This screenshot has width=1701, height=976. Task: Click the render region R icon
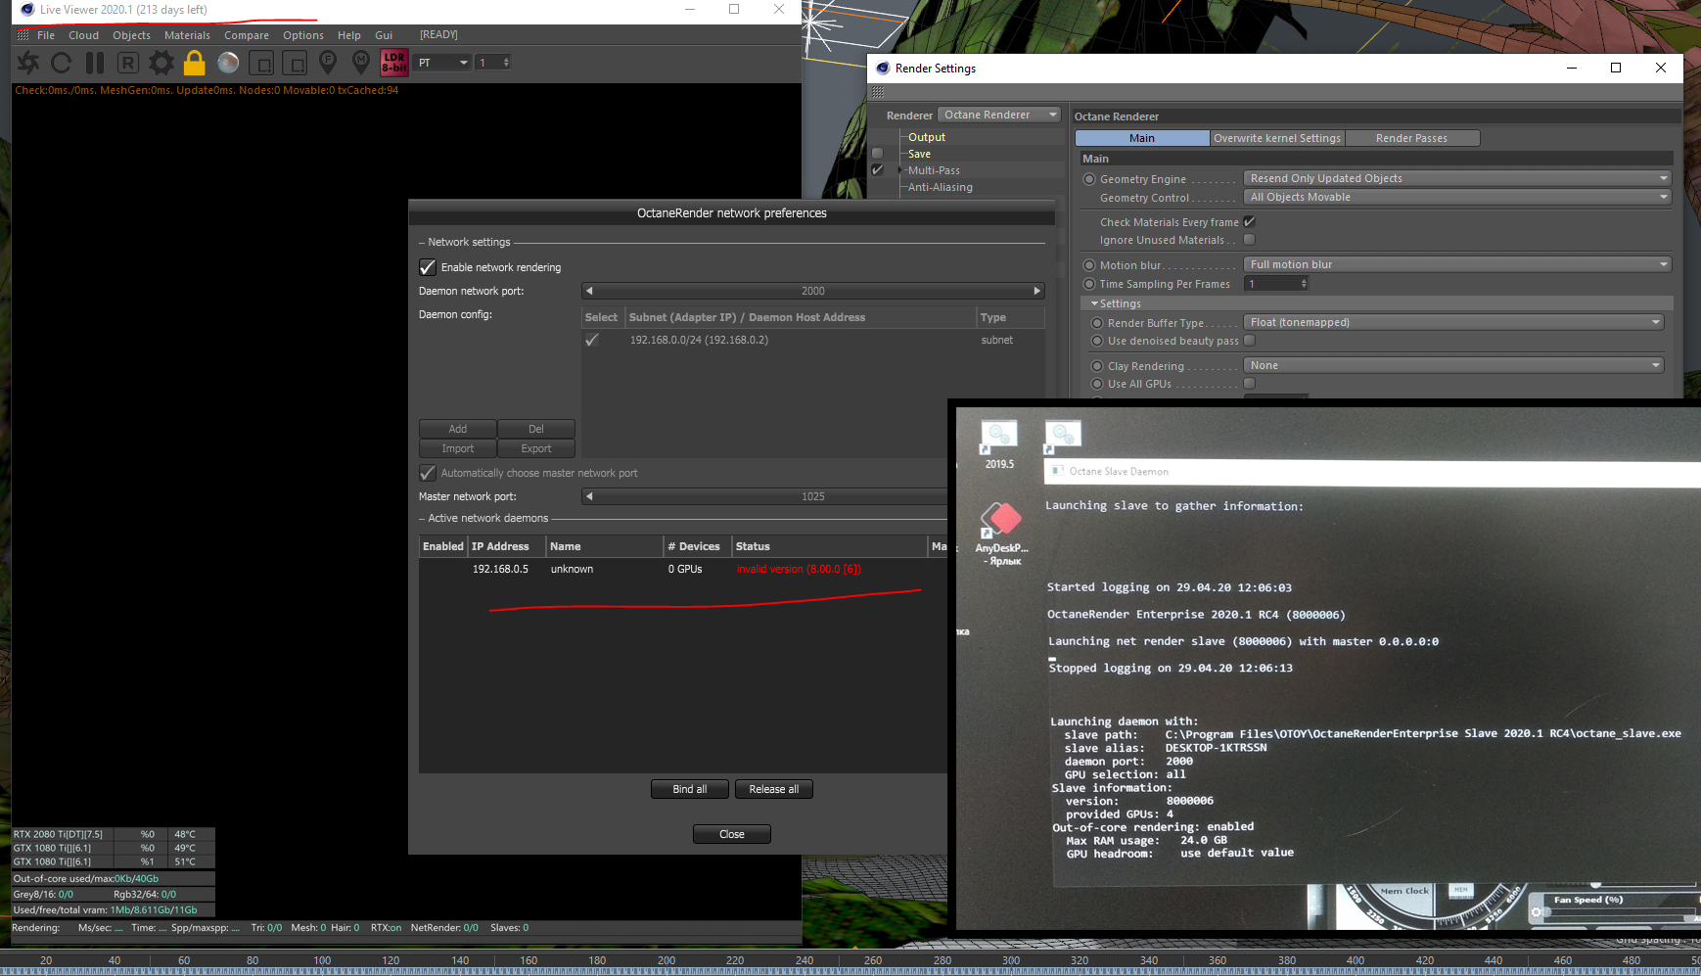(x=128, y=63)
